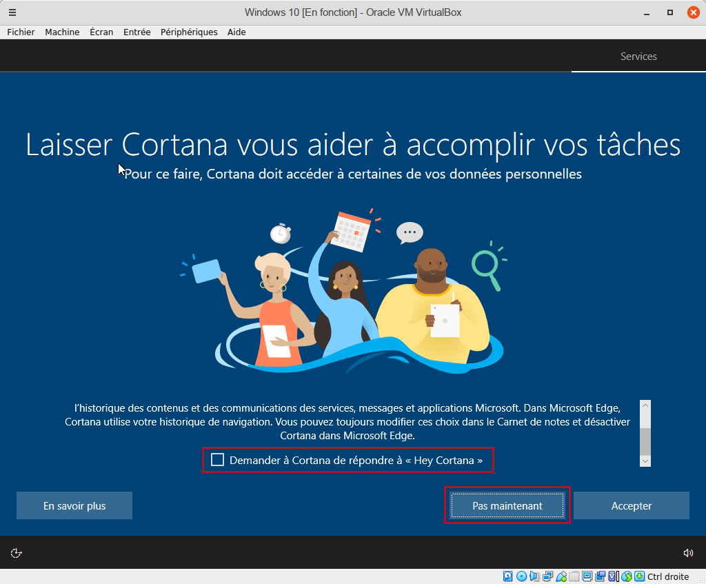Open the Ease of Access icon

17,552
